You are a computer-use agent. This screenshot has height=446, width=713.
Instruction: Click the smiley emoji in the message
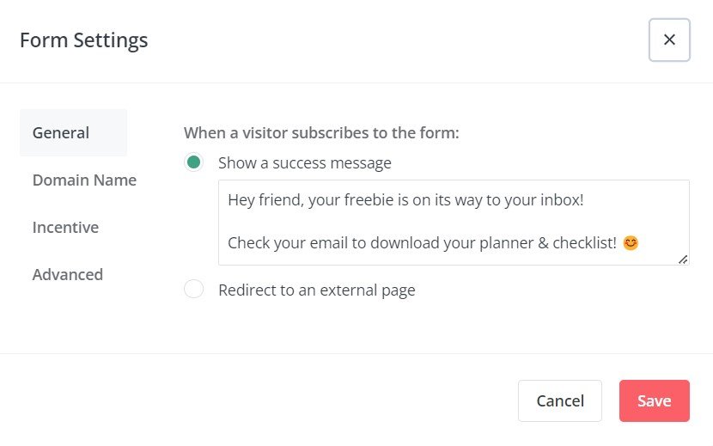coord(631,243)
